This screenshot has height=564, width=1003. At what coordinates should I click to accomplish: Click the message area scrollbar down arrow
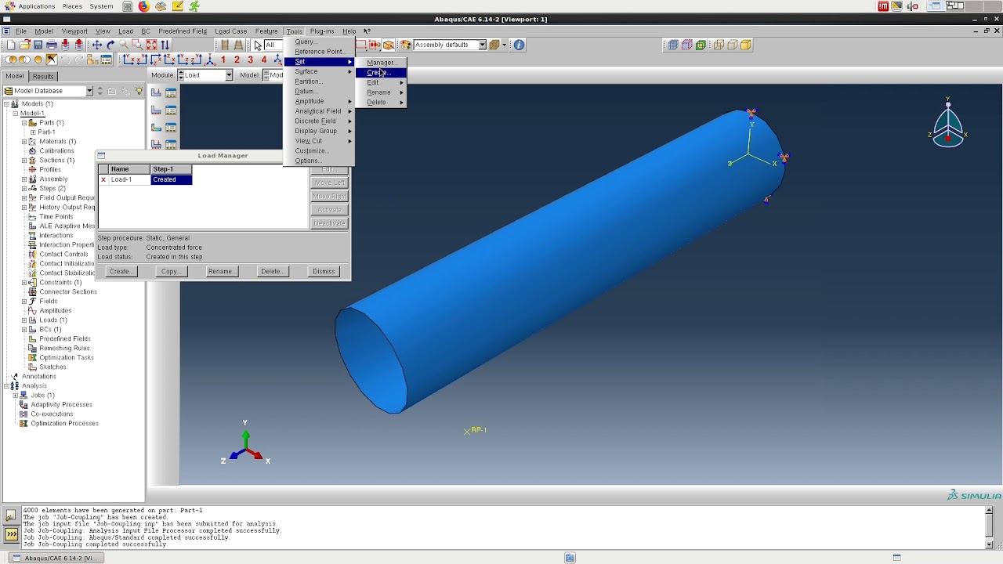tap(990, 544)
